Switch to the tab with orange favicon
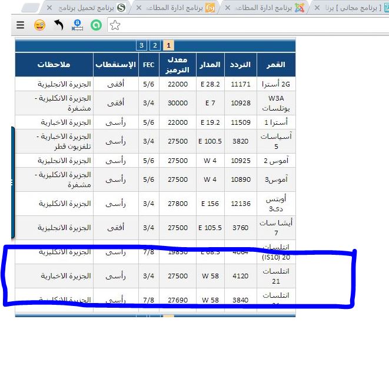389x366 pixels. 175,8
